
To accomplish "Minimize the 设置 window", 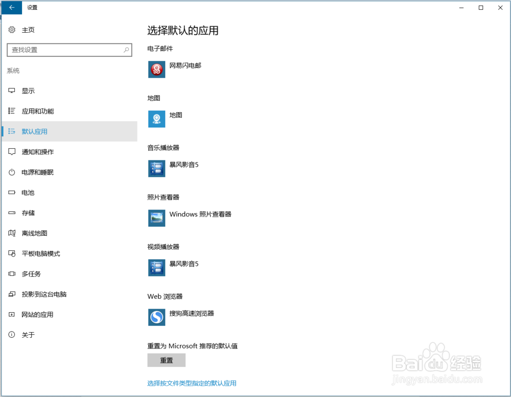I will click(461, 8).
